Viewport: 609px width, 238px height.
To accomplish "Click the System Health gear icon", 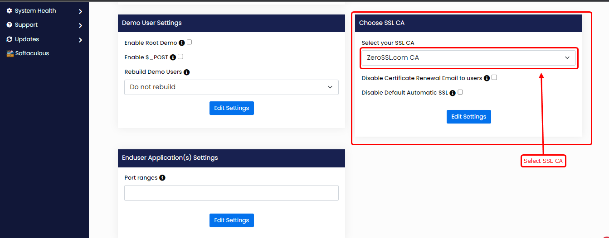I will (9, 10).
